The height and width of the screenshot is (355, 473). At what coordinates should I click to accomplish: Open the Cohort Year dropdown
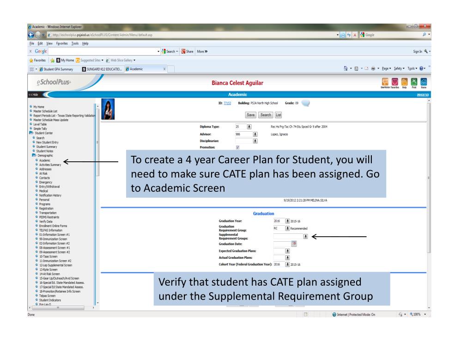coord(287,264)
